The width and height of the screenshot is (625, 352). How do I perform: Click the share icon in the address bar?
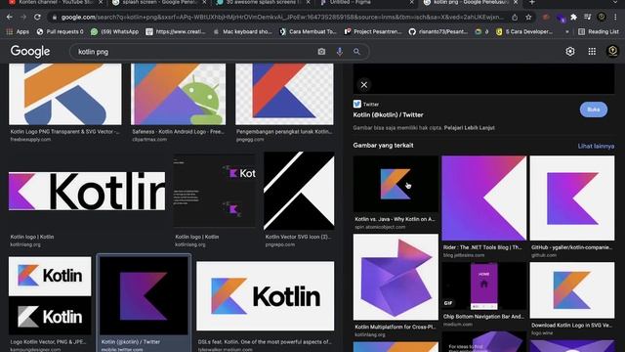click(515, 18)
